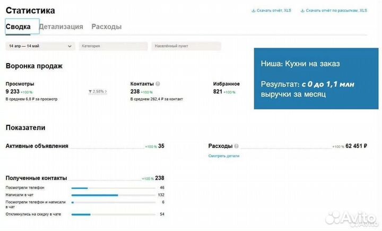Click the Активные объявления value 35
The width and height of the screenshot is (382, 231).
161,146
